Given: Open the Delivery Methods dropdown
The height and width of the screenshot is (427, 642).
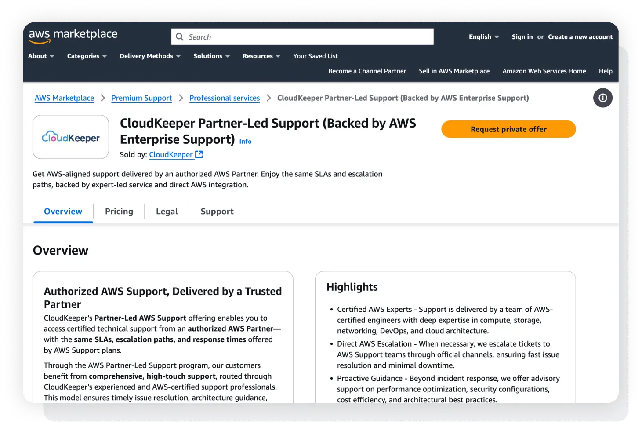Looking at the screenshot, I should point(150,56).
